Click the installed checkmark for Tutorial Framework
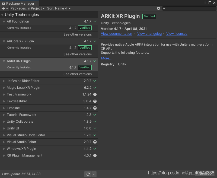Screen dimensions: 217x178 coord(95,115)
